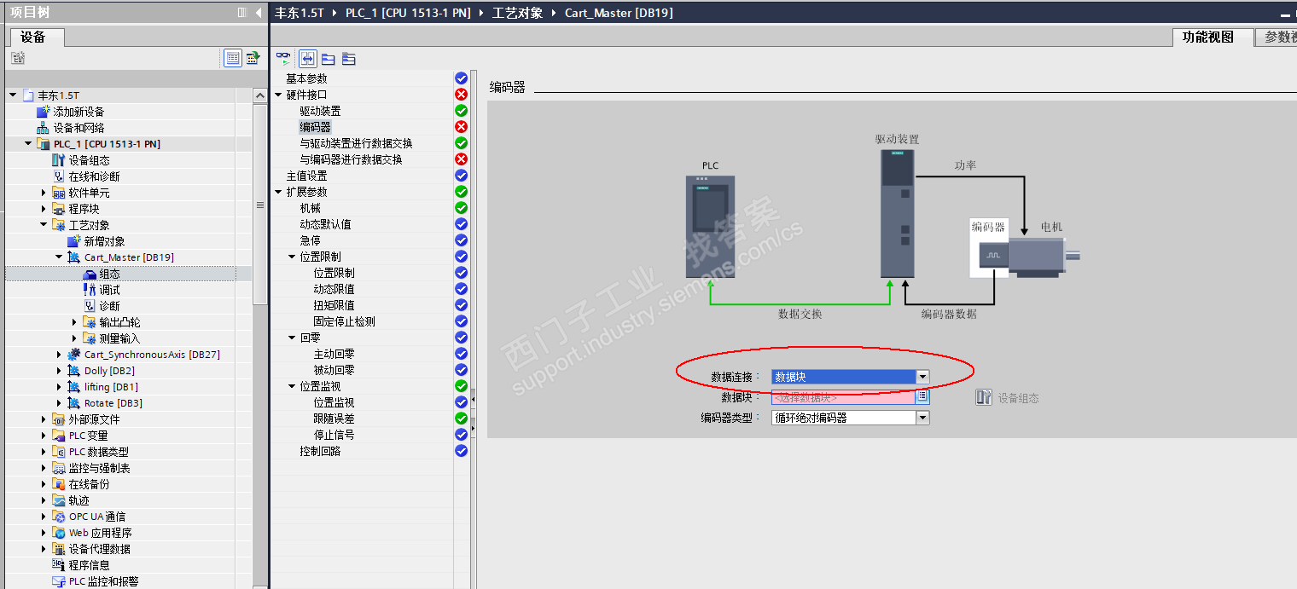This screenshot has width=1297, height=589.
Task: Open 机械 configuration page
Action: [310, 208]
